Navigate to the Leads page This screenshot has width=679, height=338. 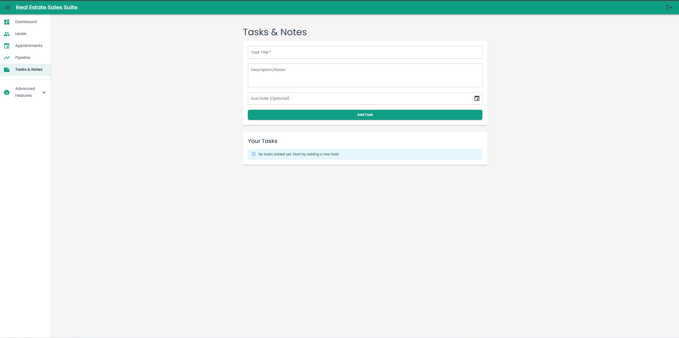[x=21, y=34]
